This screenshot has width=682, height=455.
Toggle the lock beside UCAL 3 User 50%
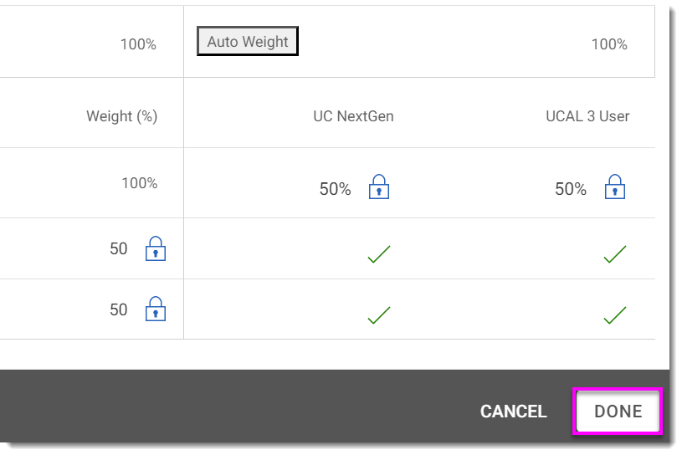615,187
